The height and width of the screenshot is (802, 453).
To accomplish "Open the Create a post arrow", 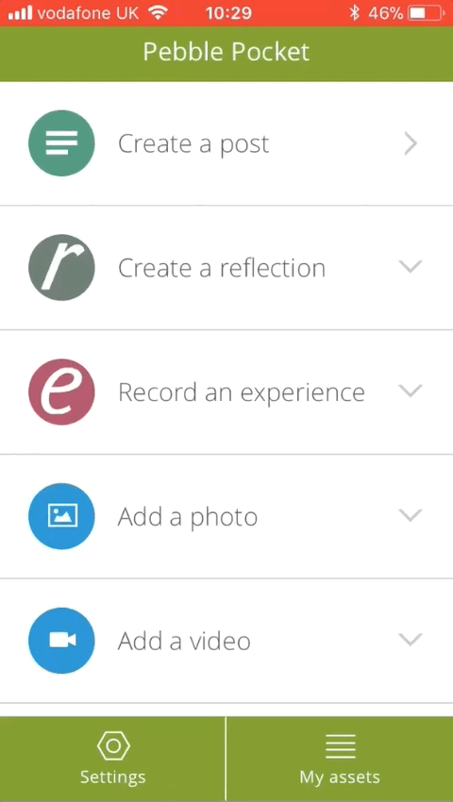I will (411, 144).
